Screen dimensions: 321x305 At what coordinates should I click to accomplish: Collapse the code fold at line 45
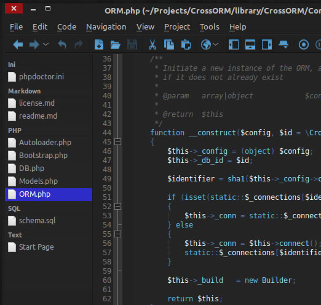pyautogui.click(x=117, y=142)
